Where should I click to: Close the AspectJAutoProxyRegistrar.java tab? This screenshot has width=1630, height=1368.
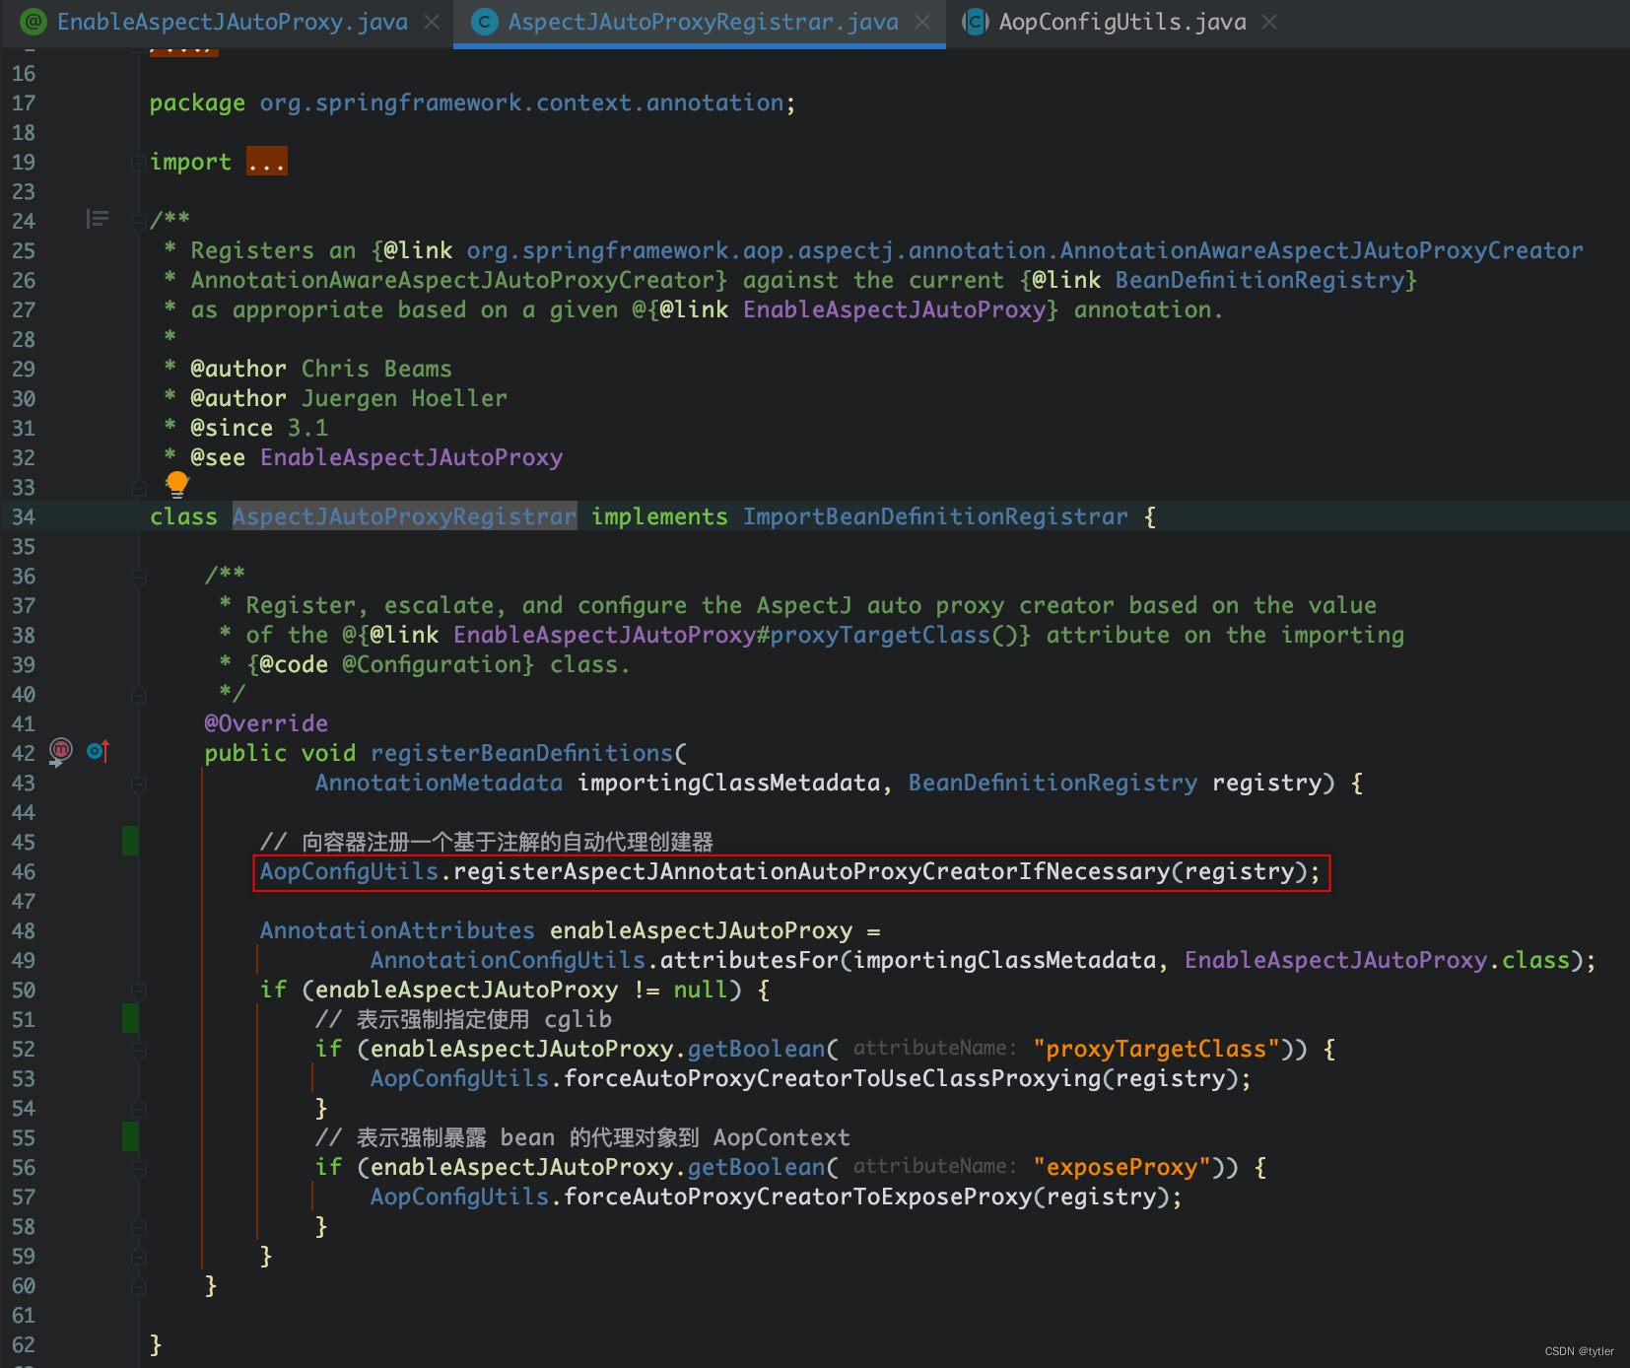tap(922, 22)
